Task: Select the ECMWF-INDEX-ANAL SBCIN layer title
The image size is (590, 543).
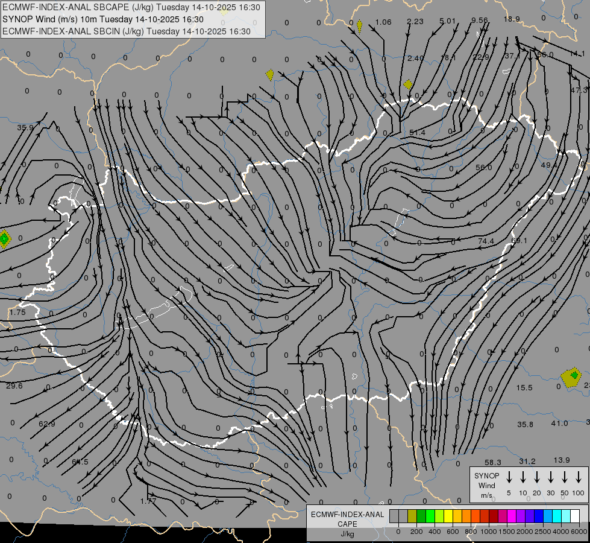Action: [x=127, y=31]
